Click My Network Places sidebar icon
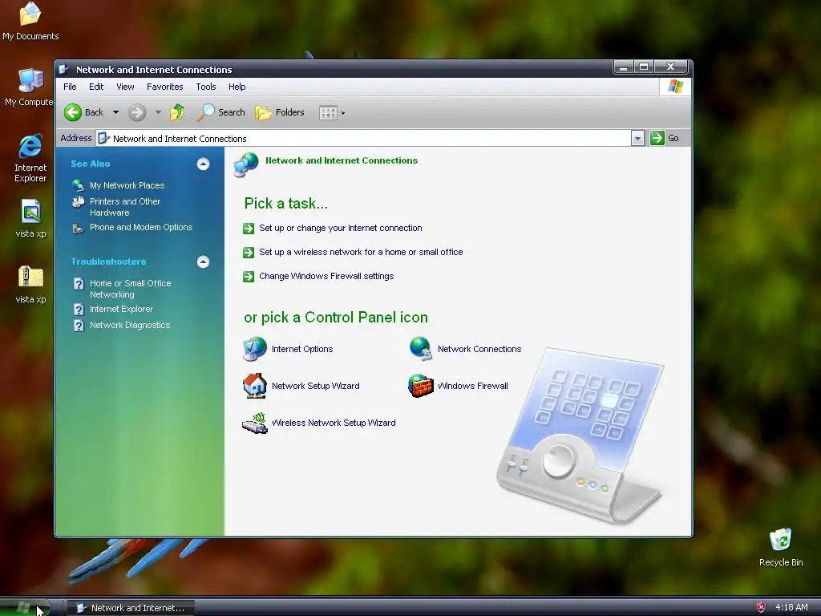 point(78,185)
